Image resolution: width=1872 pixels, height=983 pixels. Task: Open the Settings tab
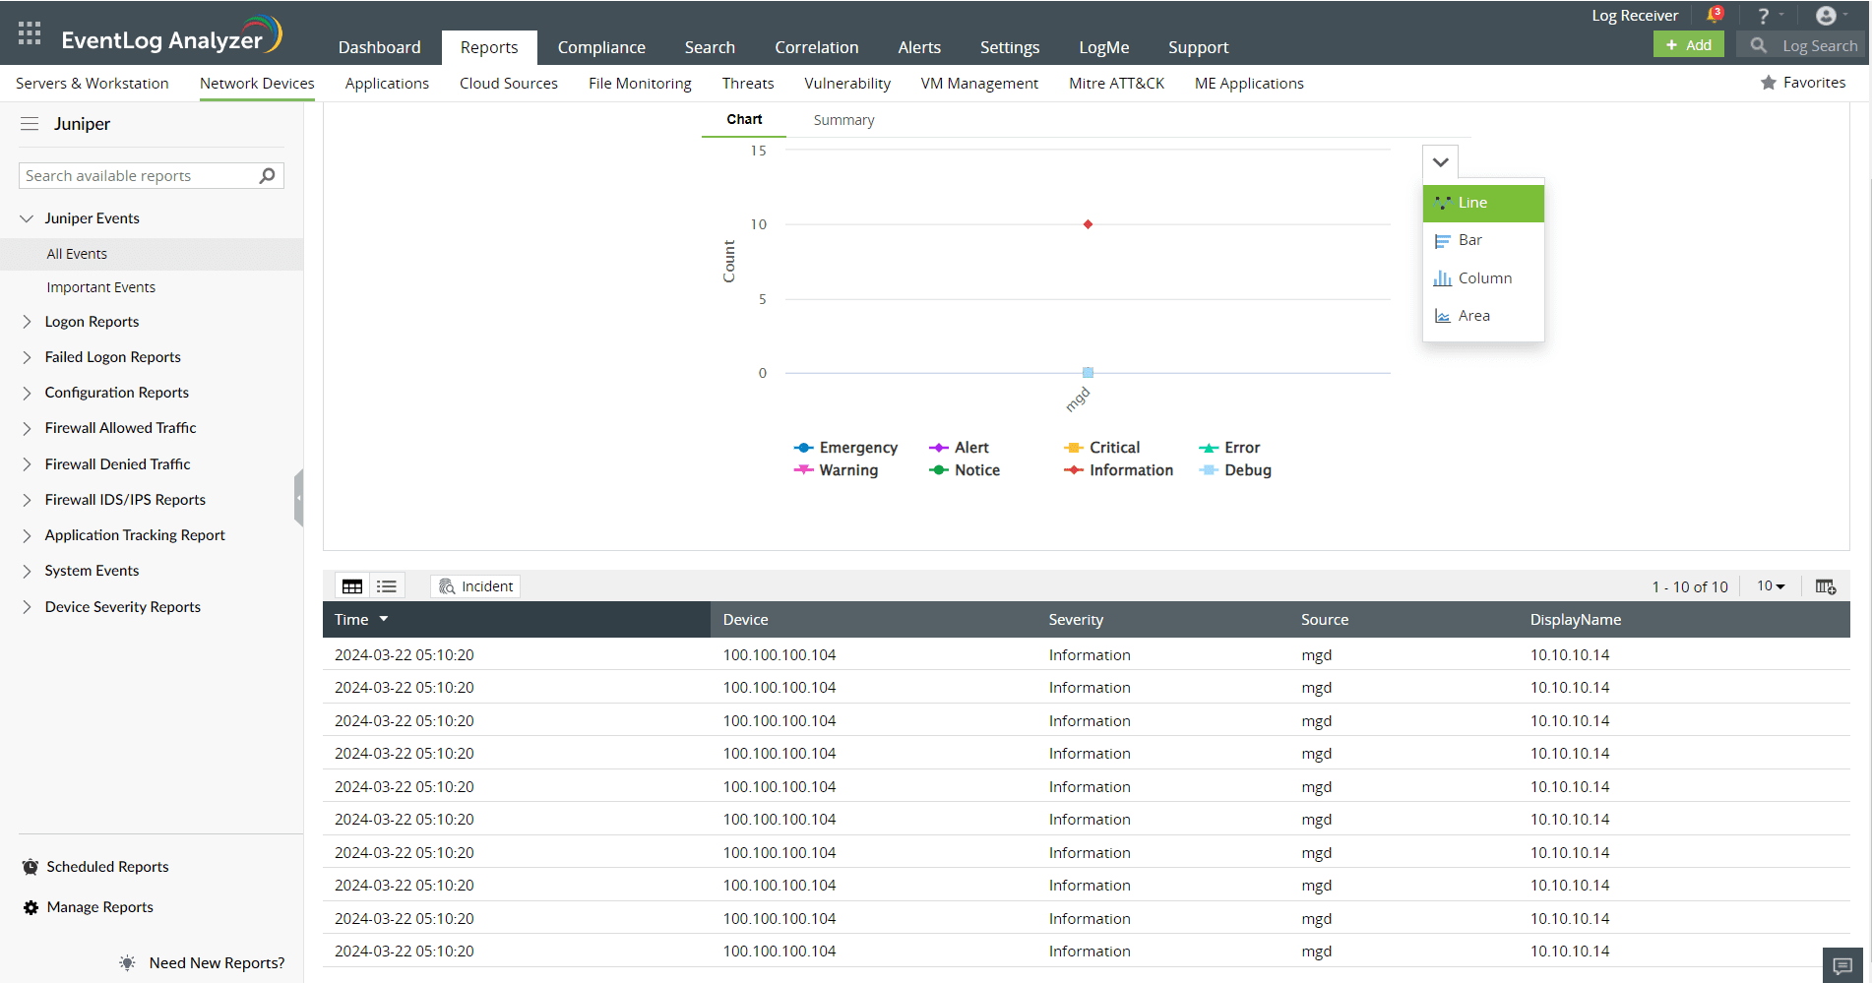pyautogui.click(x=1010, y=47)
